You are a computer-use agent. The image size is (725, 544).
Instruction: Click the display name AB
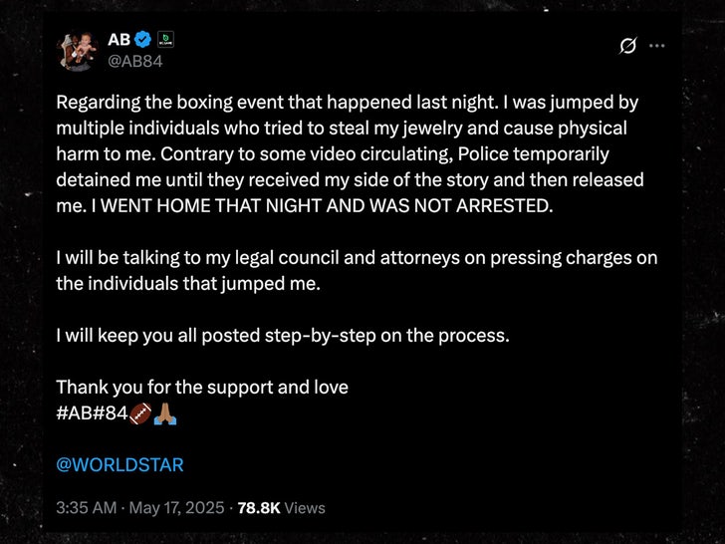[119, 40]
